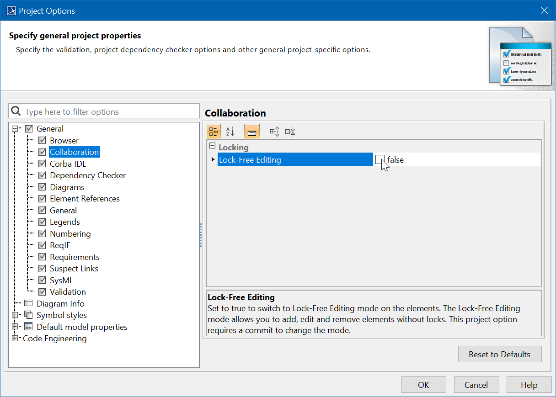
Task: Toggle the description area icon
Action: point(252,132)
